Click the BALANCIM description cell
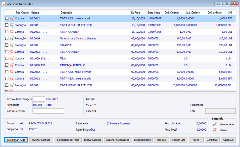The image size is (240, 147). coord(66,45)
